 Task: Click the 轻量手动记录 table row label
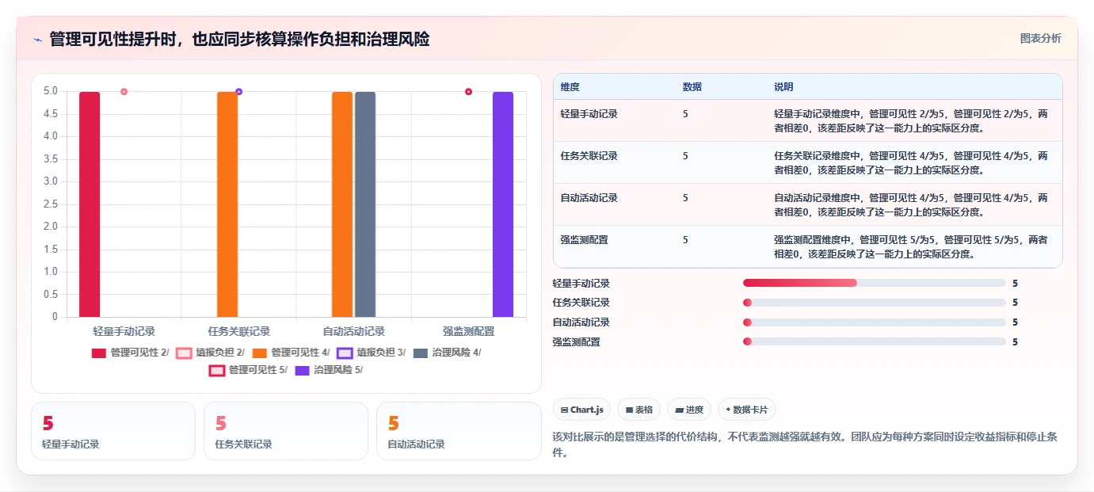point(589,114)
